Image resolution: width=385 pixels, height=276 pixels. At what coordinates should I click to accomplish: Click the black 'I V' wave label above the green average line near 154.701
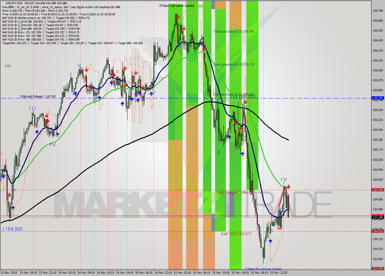coord(284,179)
